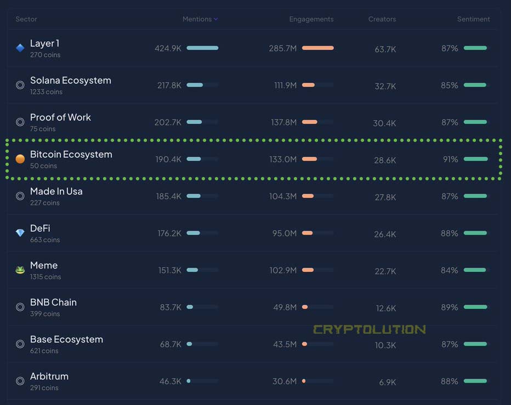Open the Meme sector

pos(44,265)
